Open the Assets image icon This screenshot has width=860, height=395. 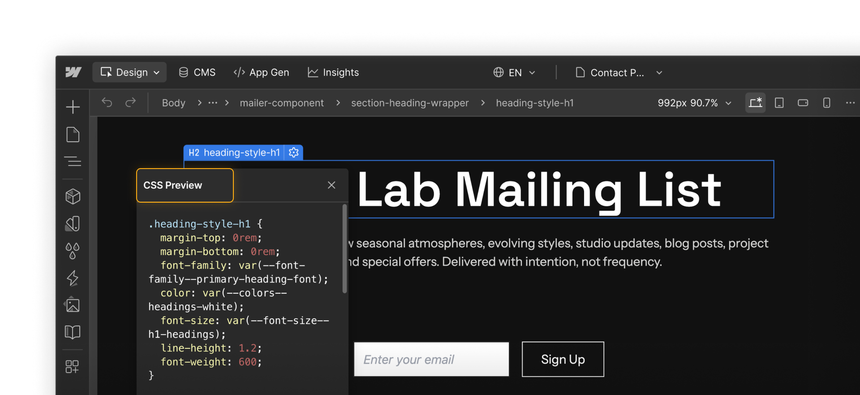pos(73,305)
